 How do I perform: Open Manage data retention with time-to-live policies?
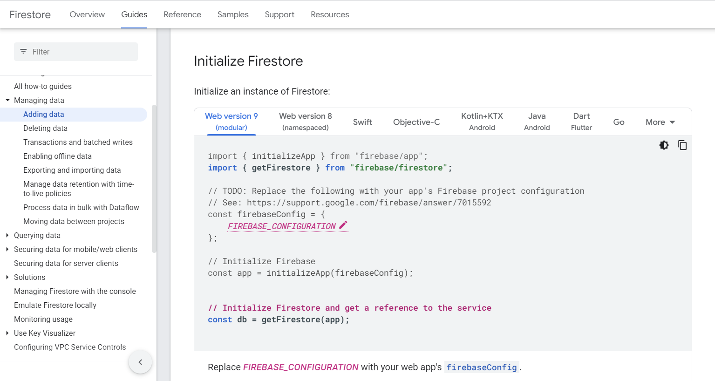point(79,189)
